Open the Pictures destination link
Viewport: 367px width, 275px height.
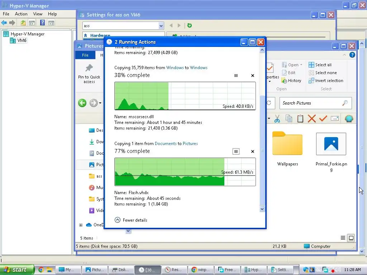[x=190, y=144]
